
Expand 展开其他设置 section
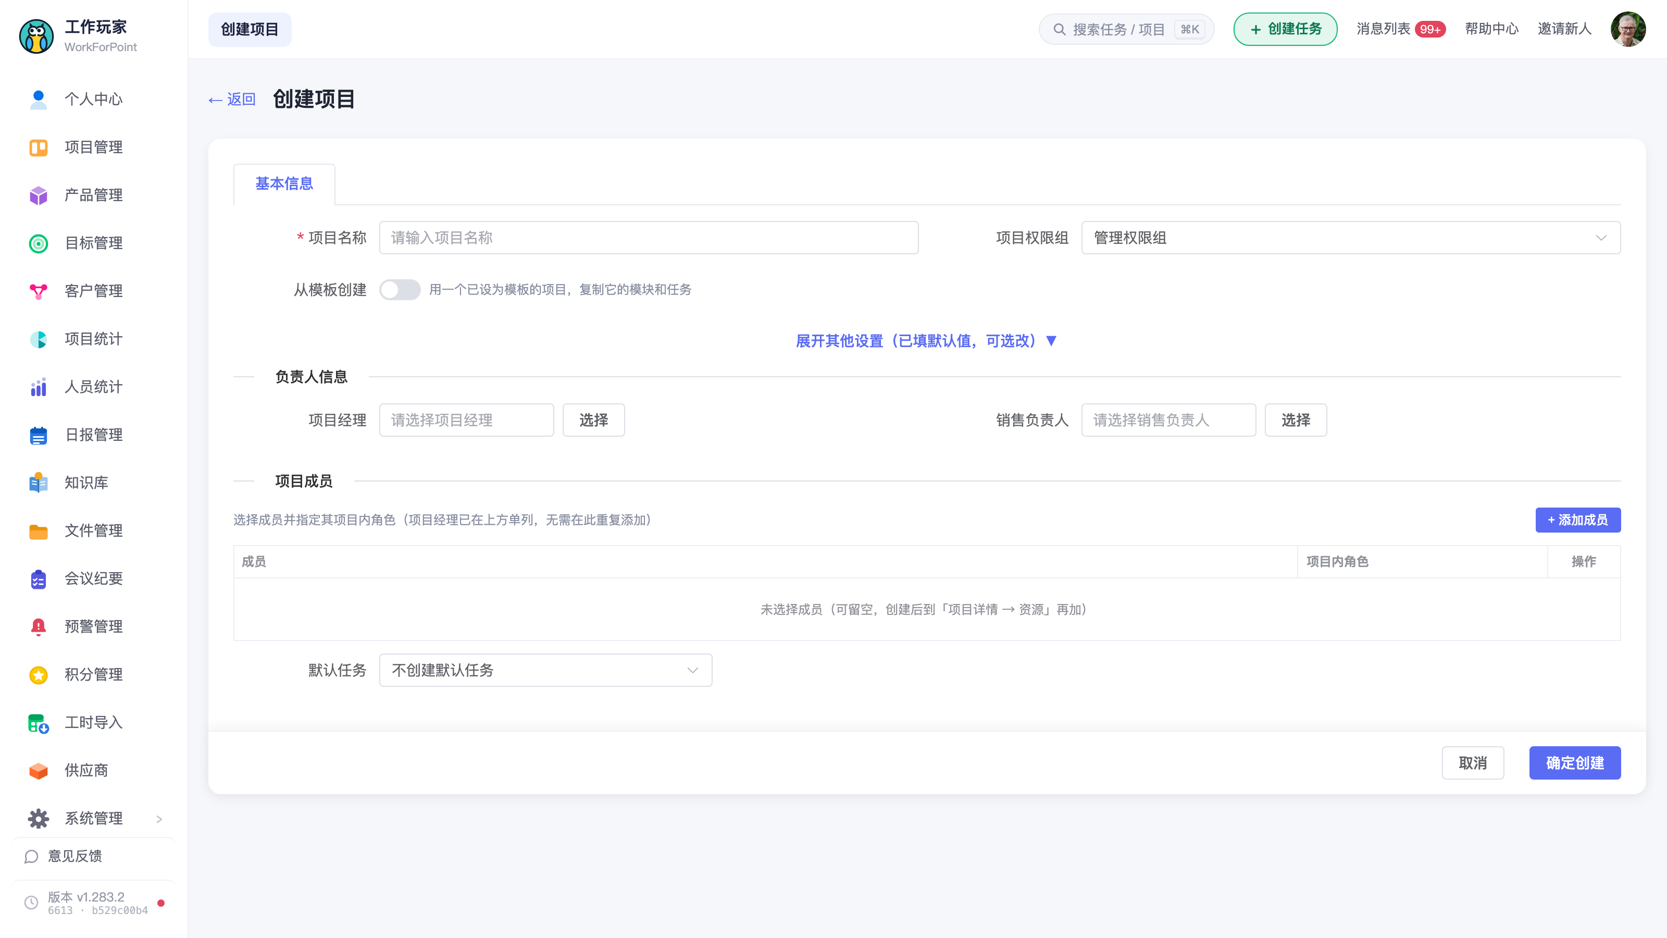(926, 341)
